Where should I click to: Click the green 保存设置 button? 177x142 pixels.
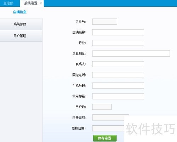(x=105, y=138)
